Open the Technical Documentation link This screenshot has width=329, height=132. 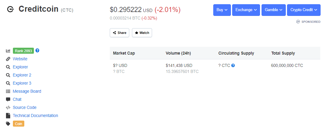click(35, 115)
